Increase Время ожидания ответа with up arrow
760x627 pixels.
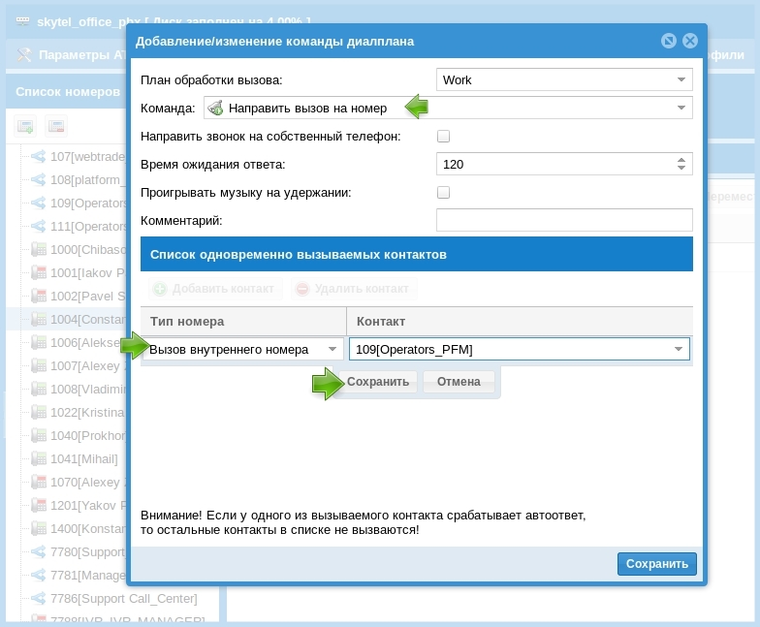tap(681, 160)
